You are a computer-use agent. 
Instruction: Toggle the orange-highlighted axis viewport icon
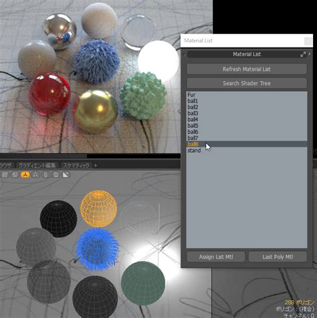click(x=25, y=175)
